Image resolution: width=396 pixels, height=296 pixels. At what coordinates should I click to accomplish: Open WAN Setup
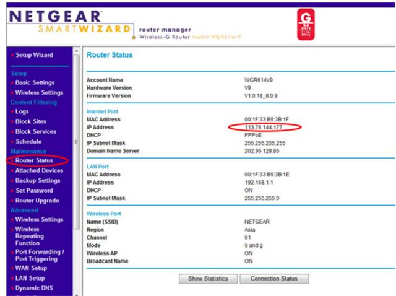click(x=31, y=268)
